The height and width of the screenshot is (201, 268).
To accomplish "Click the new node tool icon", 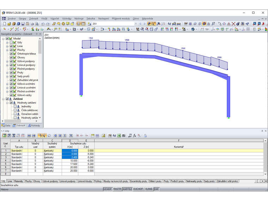I will (x=5, y=29).
